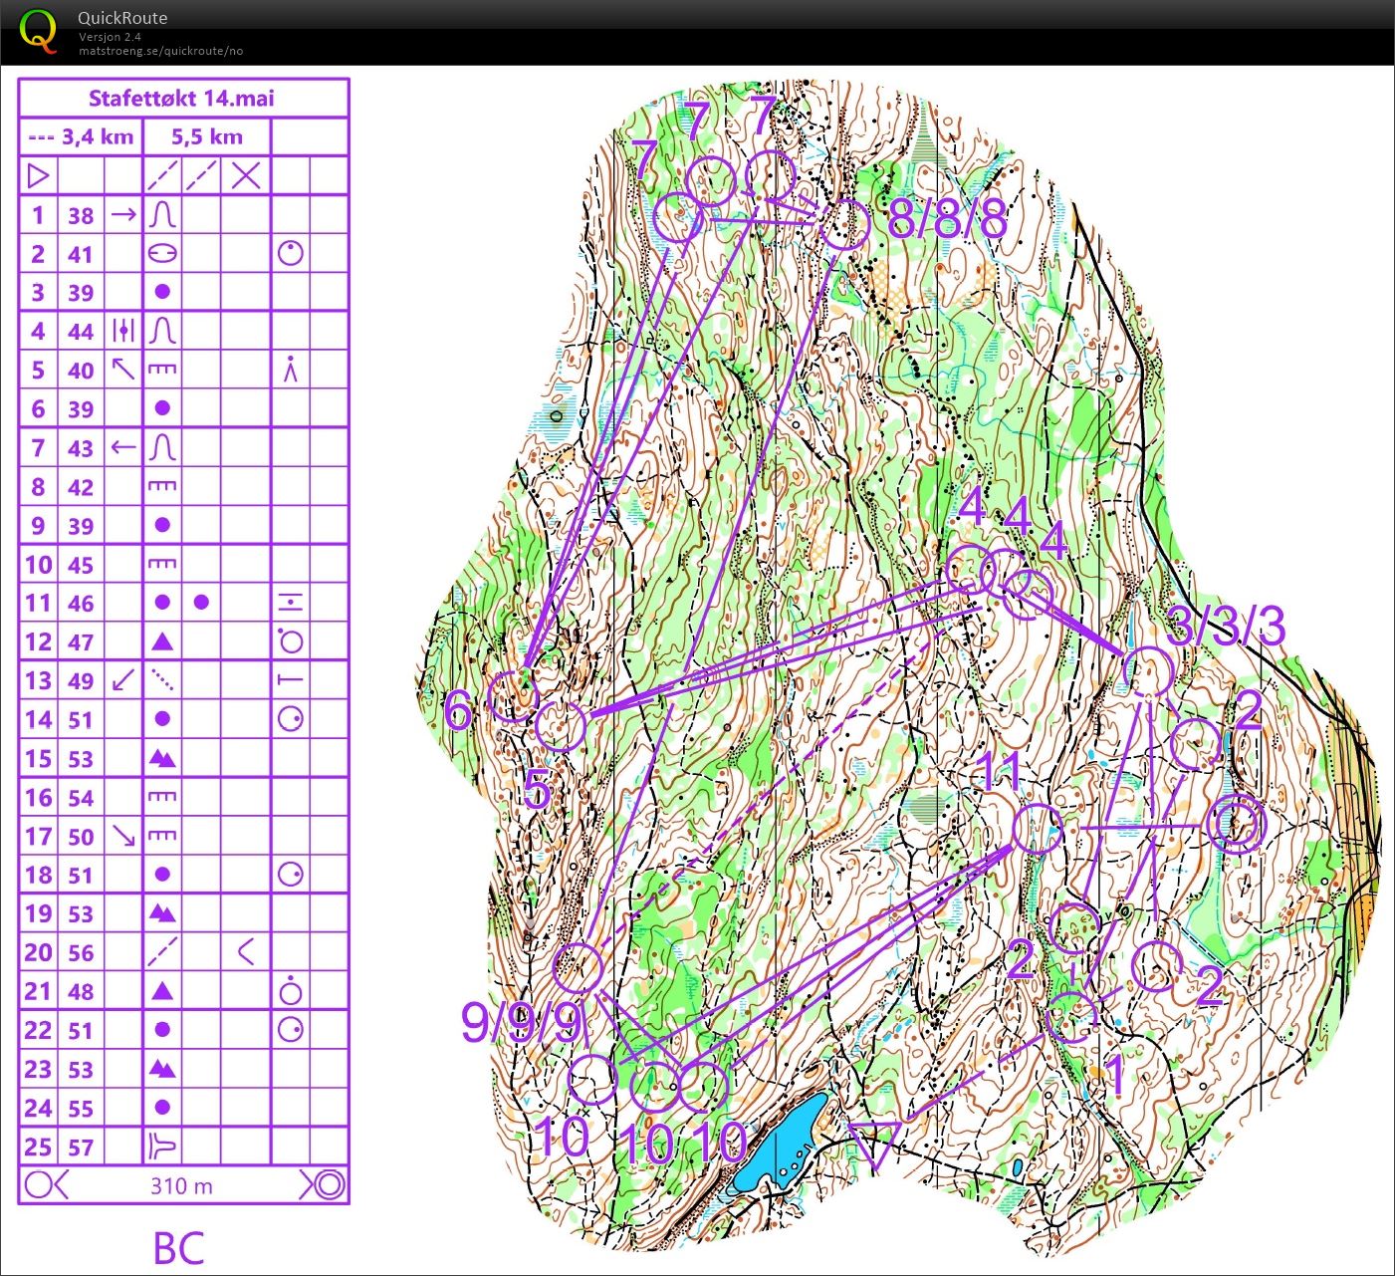Open the matstroeng.se/quickroute/no link
This screenshot has height=1276, width=1395.
(160, 51)
